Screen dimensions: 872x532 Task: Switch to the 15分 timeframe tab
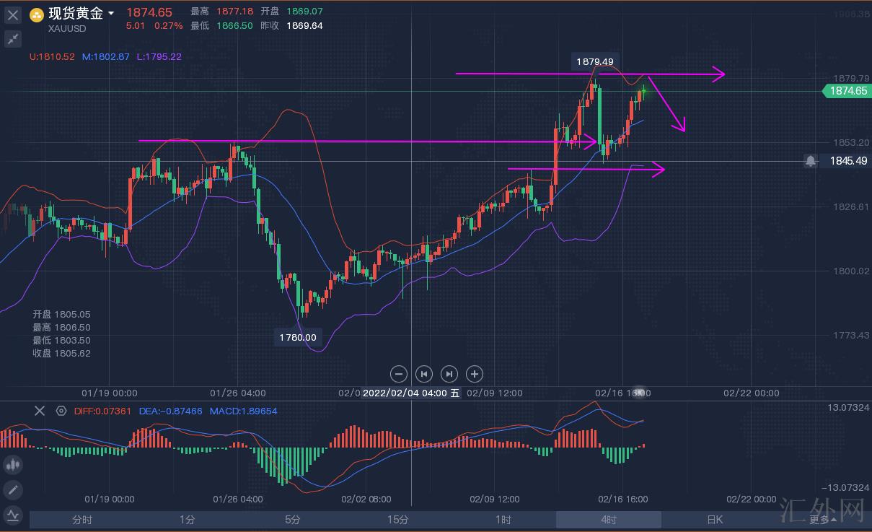point(397,520)
